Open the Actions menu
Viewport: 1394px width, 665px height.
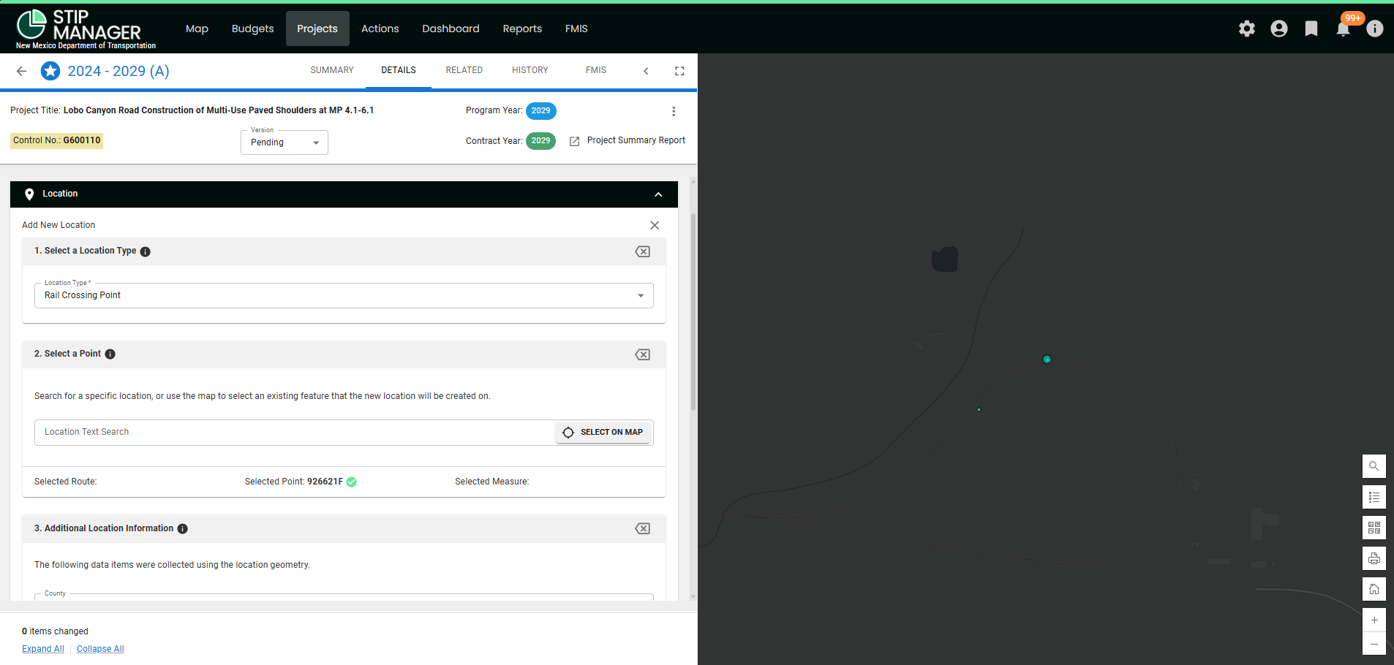click(380, 28)
